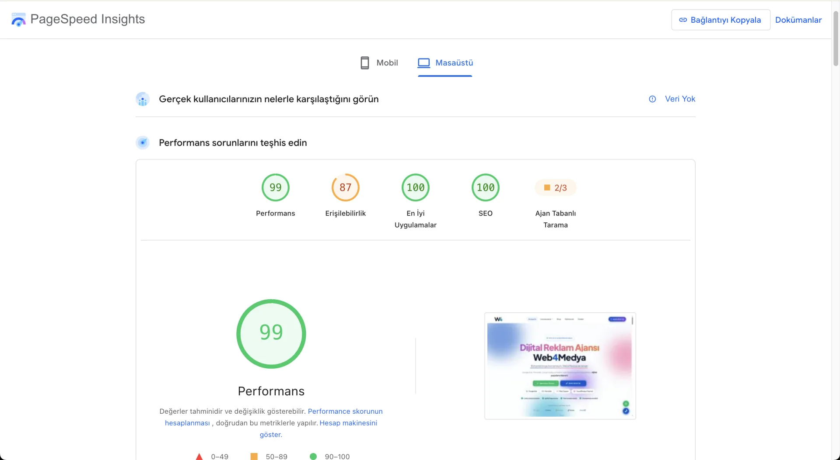Click the 50–89 legend range text
The image size is (840, 460).
276,457
